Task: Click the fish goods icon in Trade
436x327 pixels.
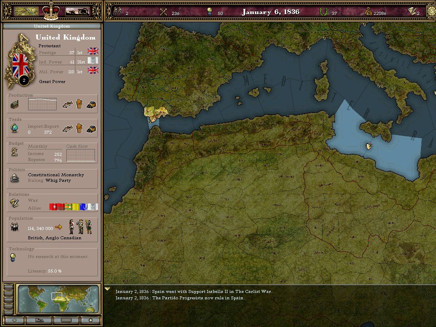Action: (67, 129)
